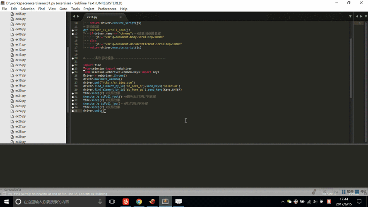
Task: Open the Selection menu
Action: pos(27,9)
